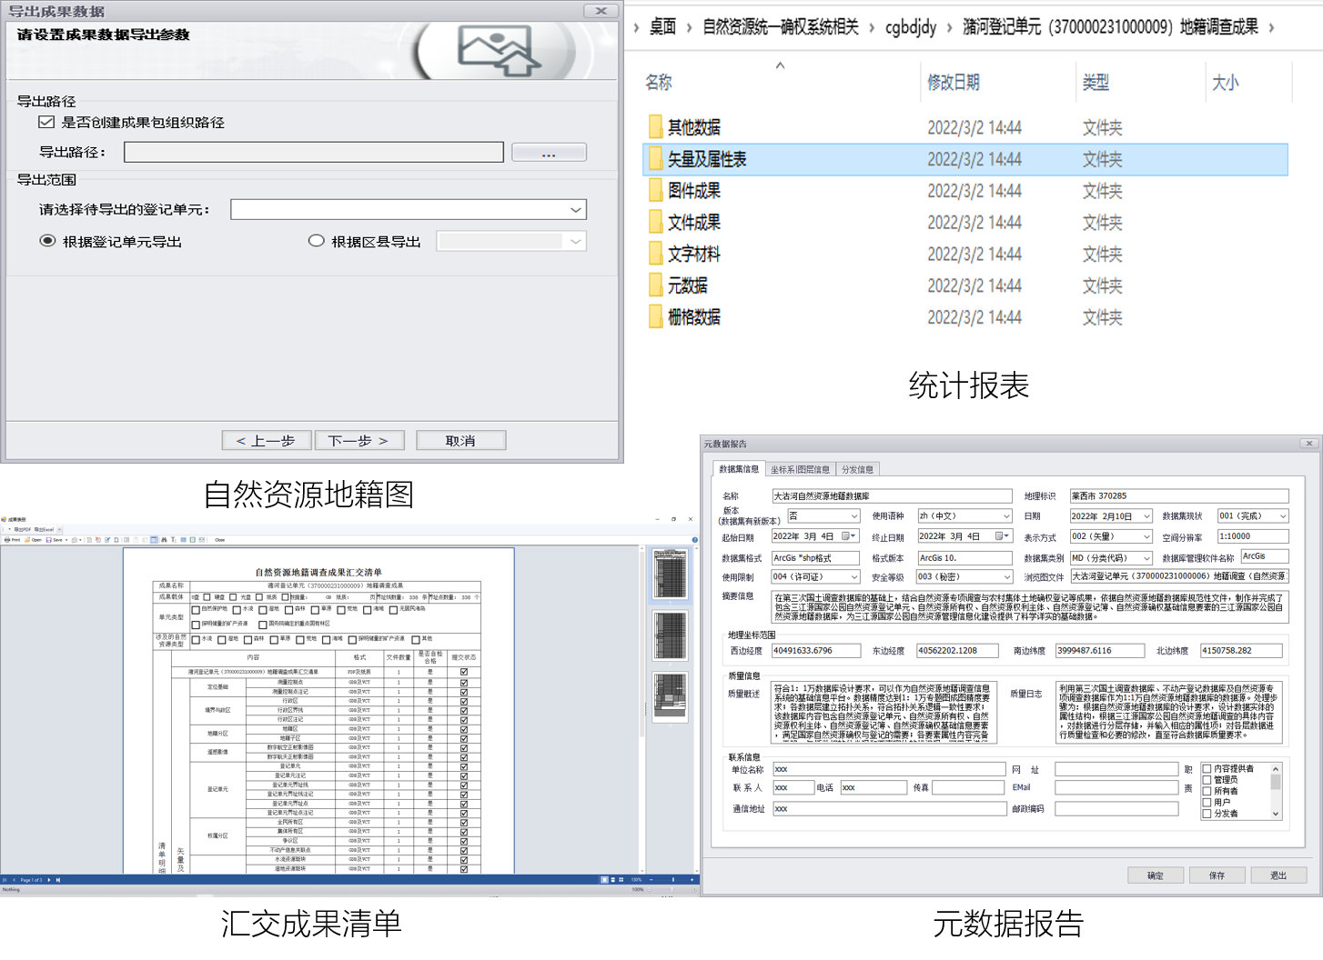The height and width of the screenshot is (960, 1323).
Task: Click the zoom slider in report viewer
Action: pos(672,880)
